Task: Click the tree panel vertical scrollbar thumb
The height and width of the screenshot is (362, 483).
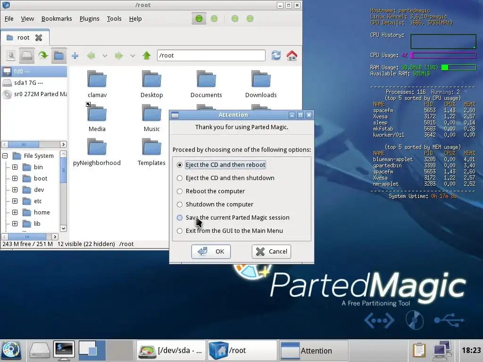Action: (64, 170)
